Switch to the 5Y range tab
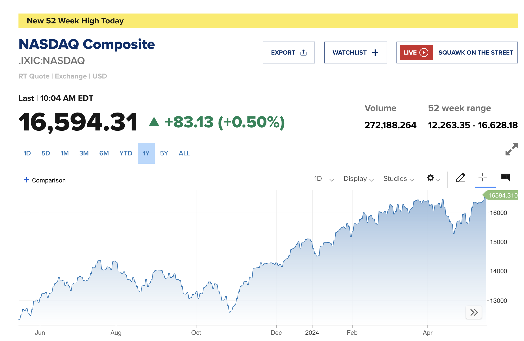 [x=164, y=153]
